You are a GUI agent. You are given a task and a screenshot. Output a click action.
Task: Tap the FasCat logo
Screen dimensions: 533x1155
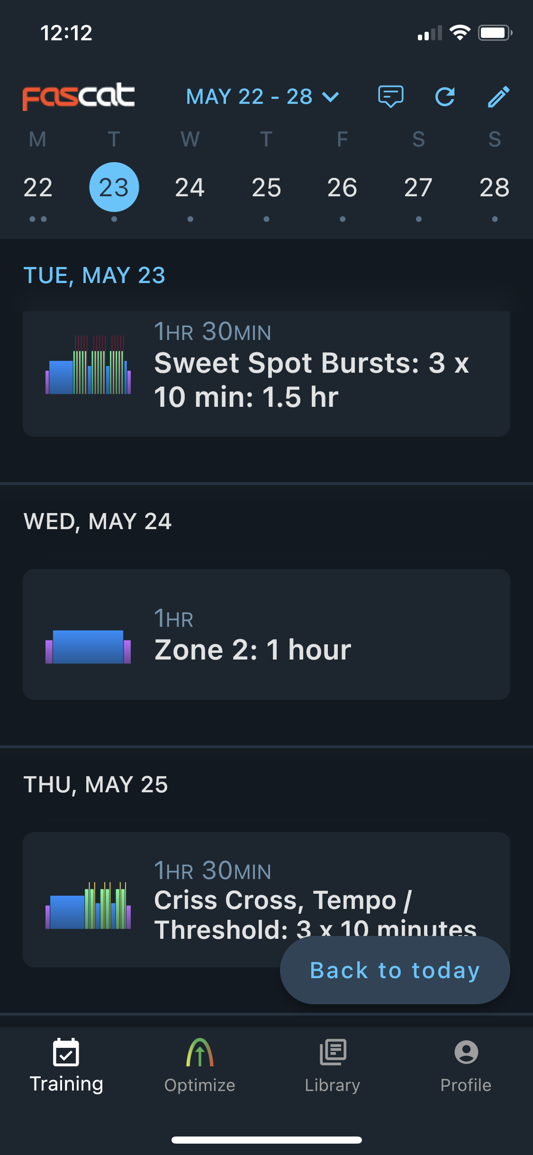click(79, 97)
